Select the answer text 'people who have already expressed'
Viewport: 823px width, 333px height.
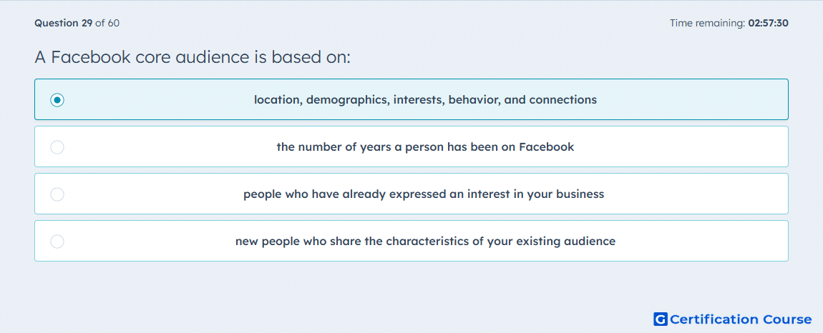(424, 194)
